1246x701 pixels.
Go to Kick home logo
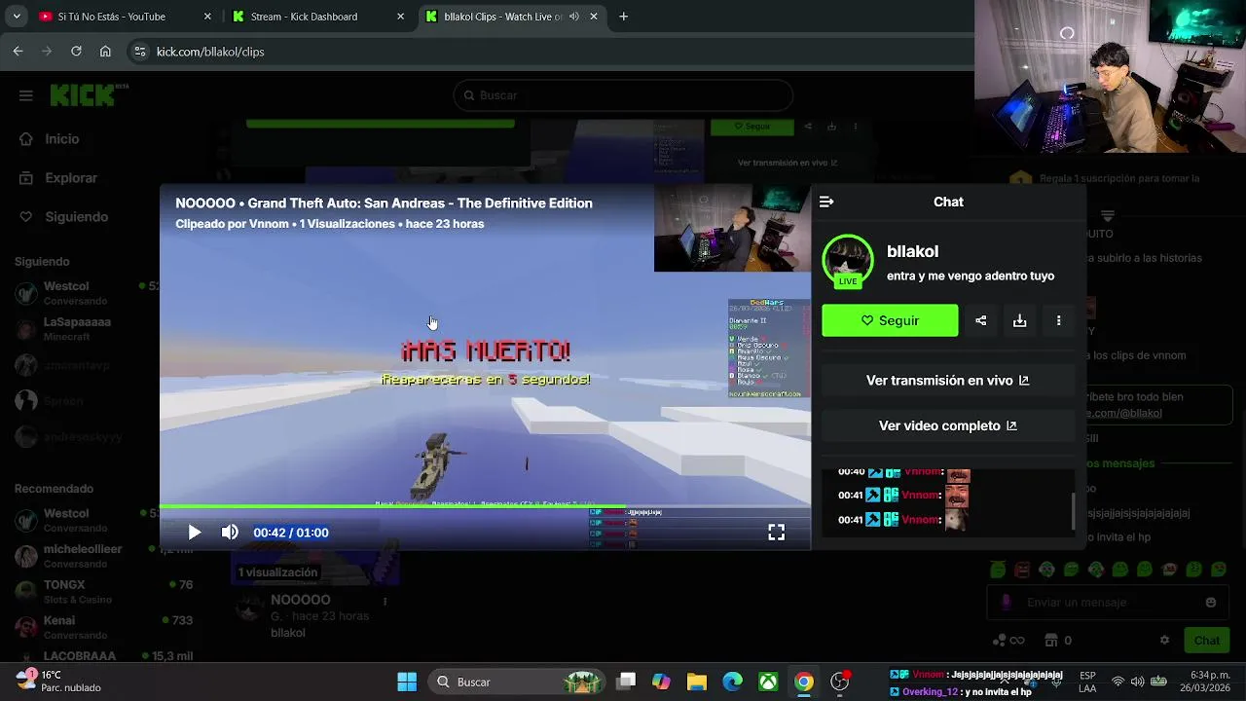tap(89, 94)
